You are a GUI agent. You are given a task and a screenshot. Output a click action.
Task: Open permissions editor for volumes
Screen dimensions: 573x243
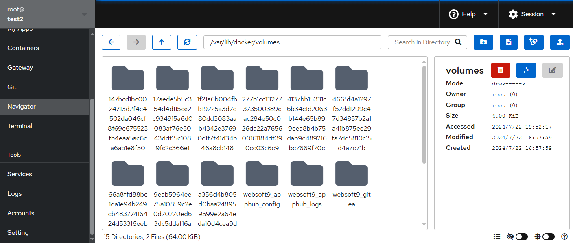point(526,70)
